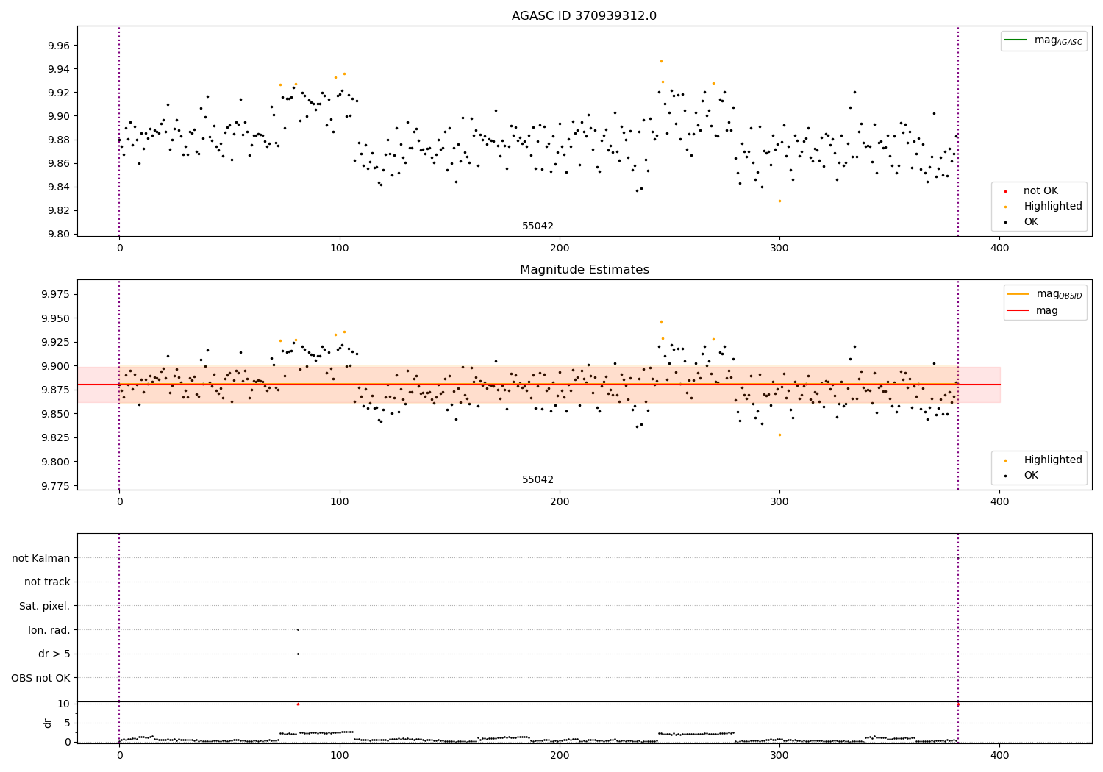This screenshot has height=772, width=1103.
Task: Click the 9.825 y-axis tick
Action: [x=56, y=437]
